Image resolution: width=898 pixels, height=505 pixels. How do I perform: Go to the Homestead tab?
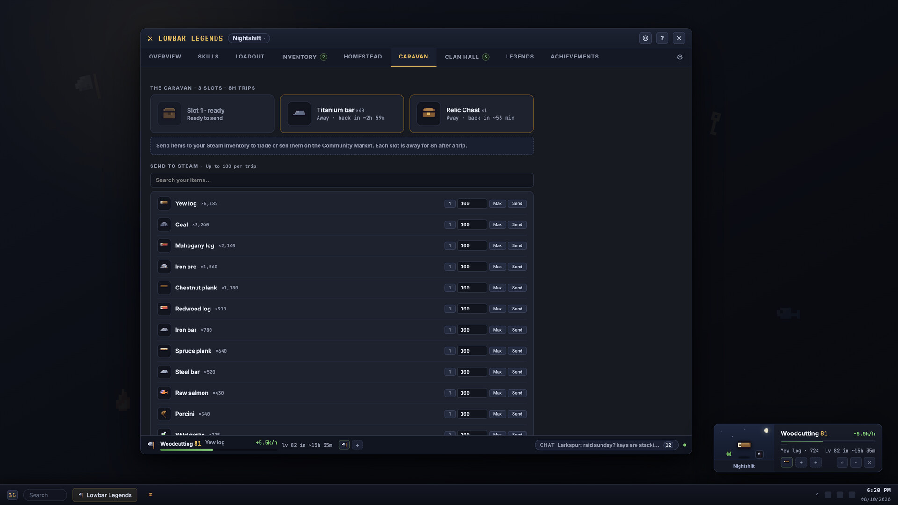(363, 57)
